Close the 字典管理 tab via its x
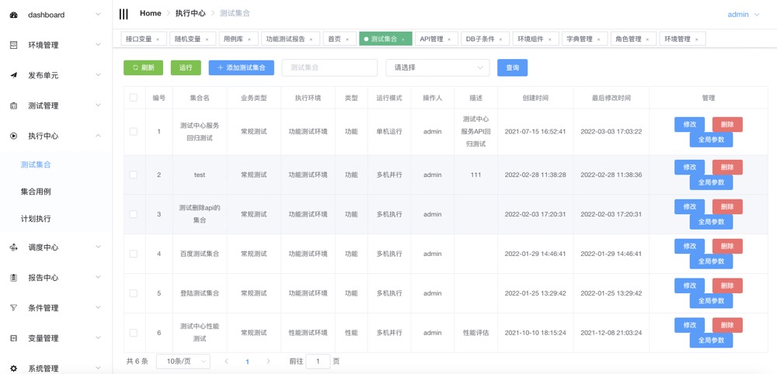This screenshot has width=777, height=374. pyautogui.click(x=599, y=39)
